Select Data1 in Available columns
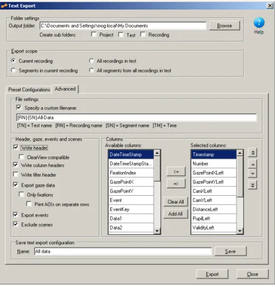This screenshot has height=287, width=275. coord(131,218)
